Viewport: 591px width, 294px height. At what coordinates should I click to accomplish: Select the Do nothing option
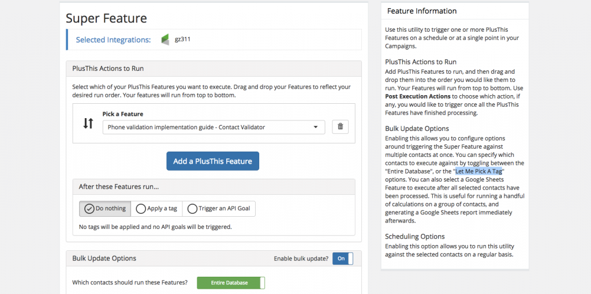tap(105, 209)
